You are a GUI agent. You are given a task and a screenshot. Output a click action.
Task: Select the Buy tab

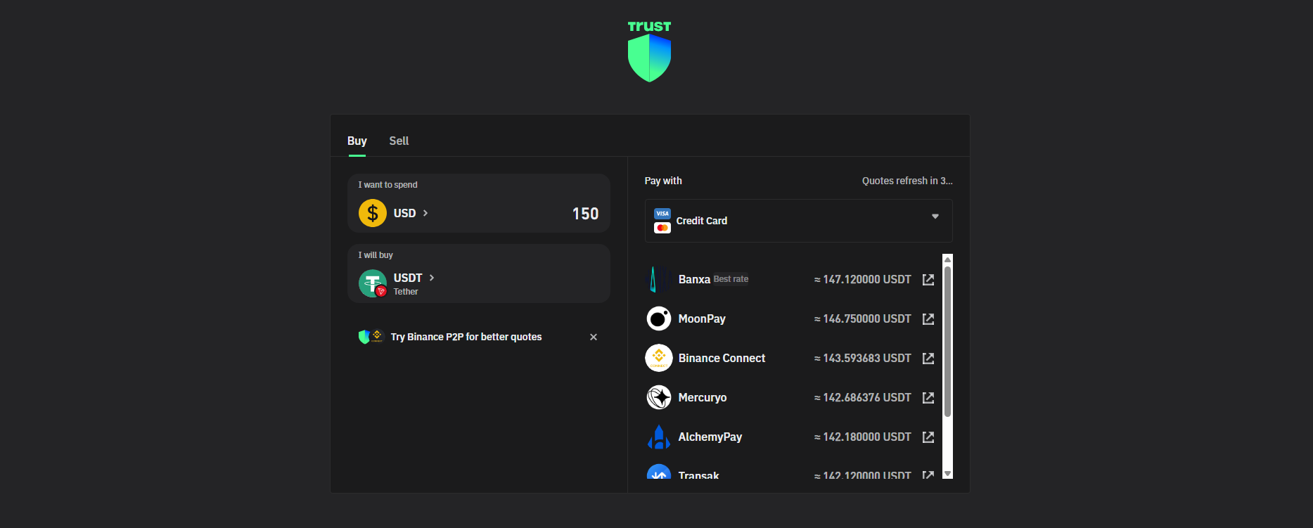357,141
